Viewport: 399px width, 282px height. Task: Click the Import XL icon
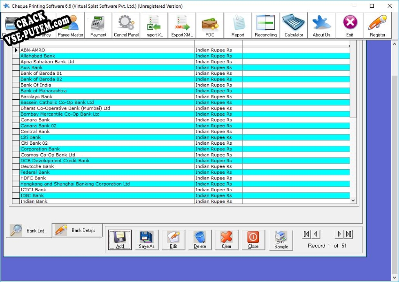point(154,26)
